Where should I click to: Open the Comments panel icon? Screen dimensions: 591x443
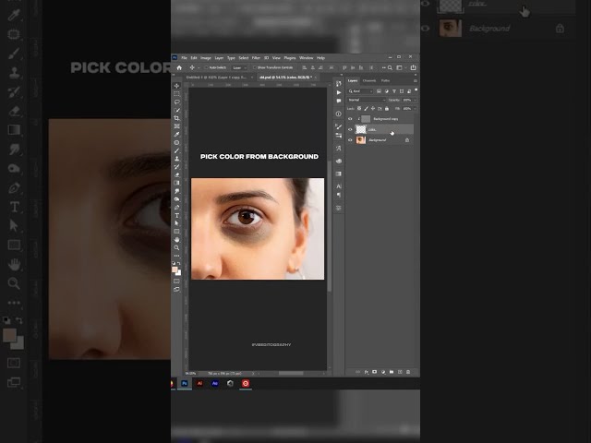coord(339,101)
